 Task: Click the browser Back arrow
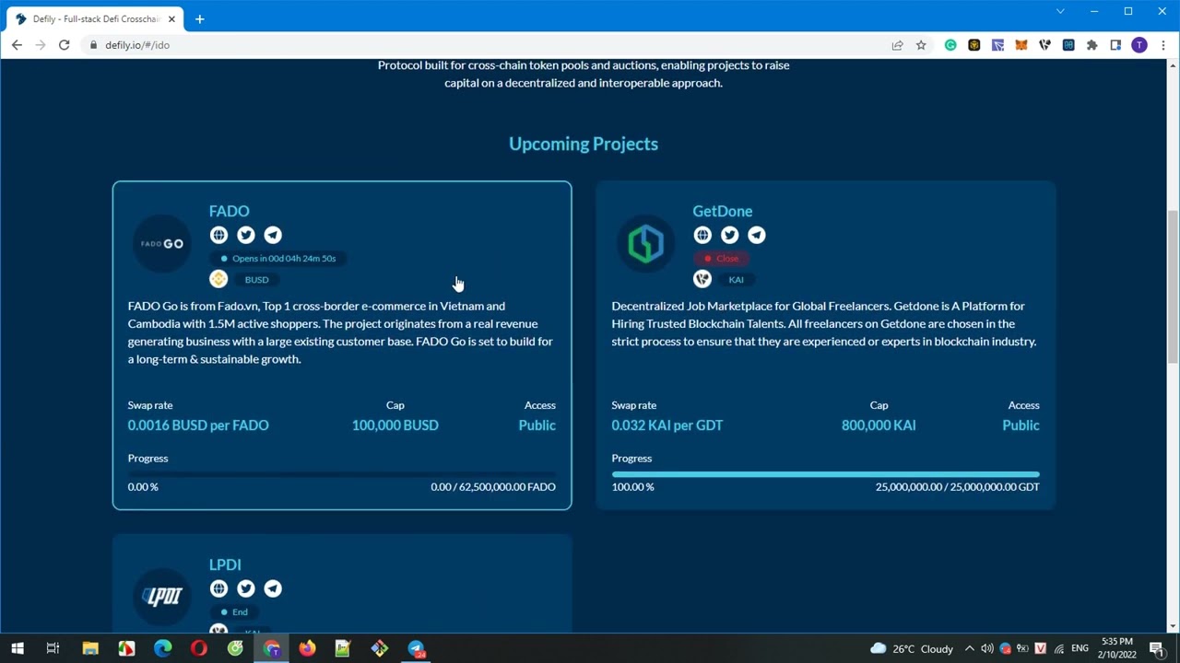pos(17,45)
